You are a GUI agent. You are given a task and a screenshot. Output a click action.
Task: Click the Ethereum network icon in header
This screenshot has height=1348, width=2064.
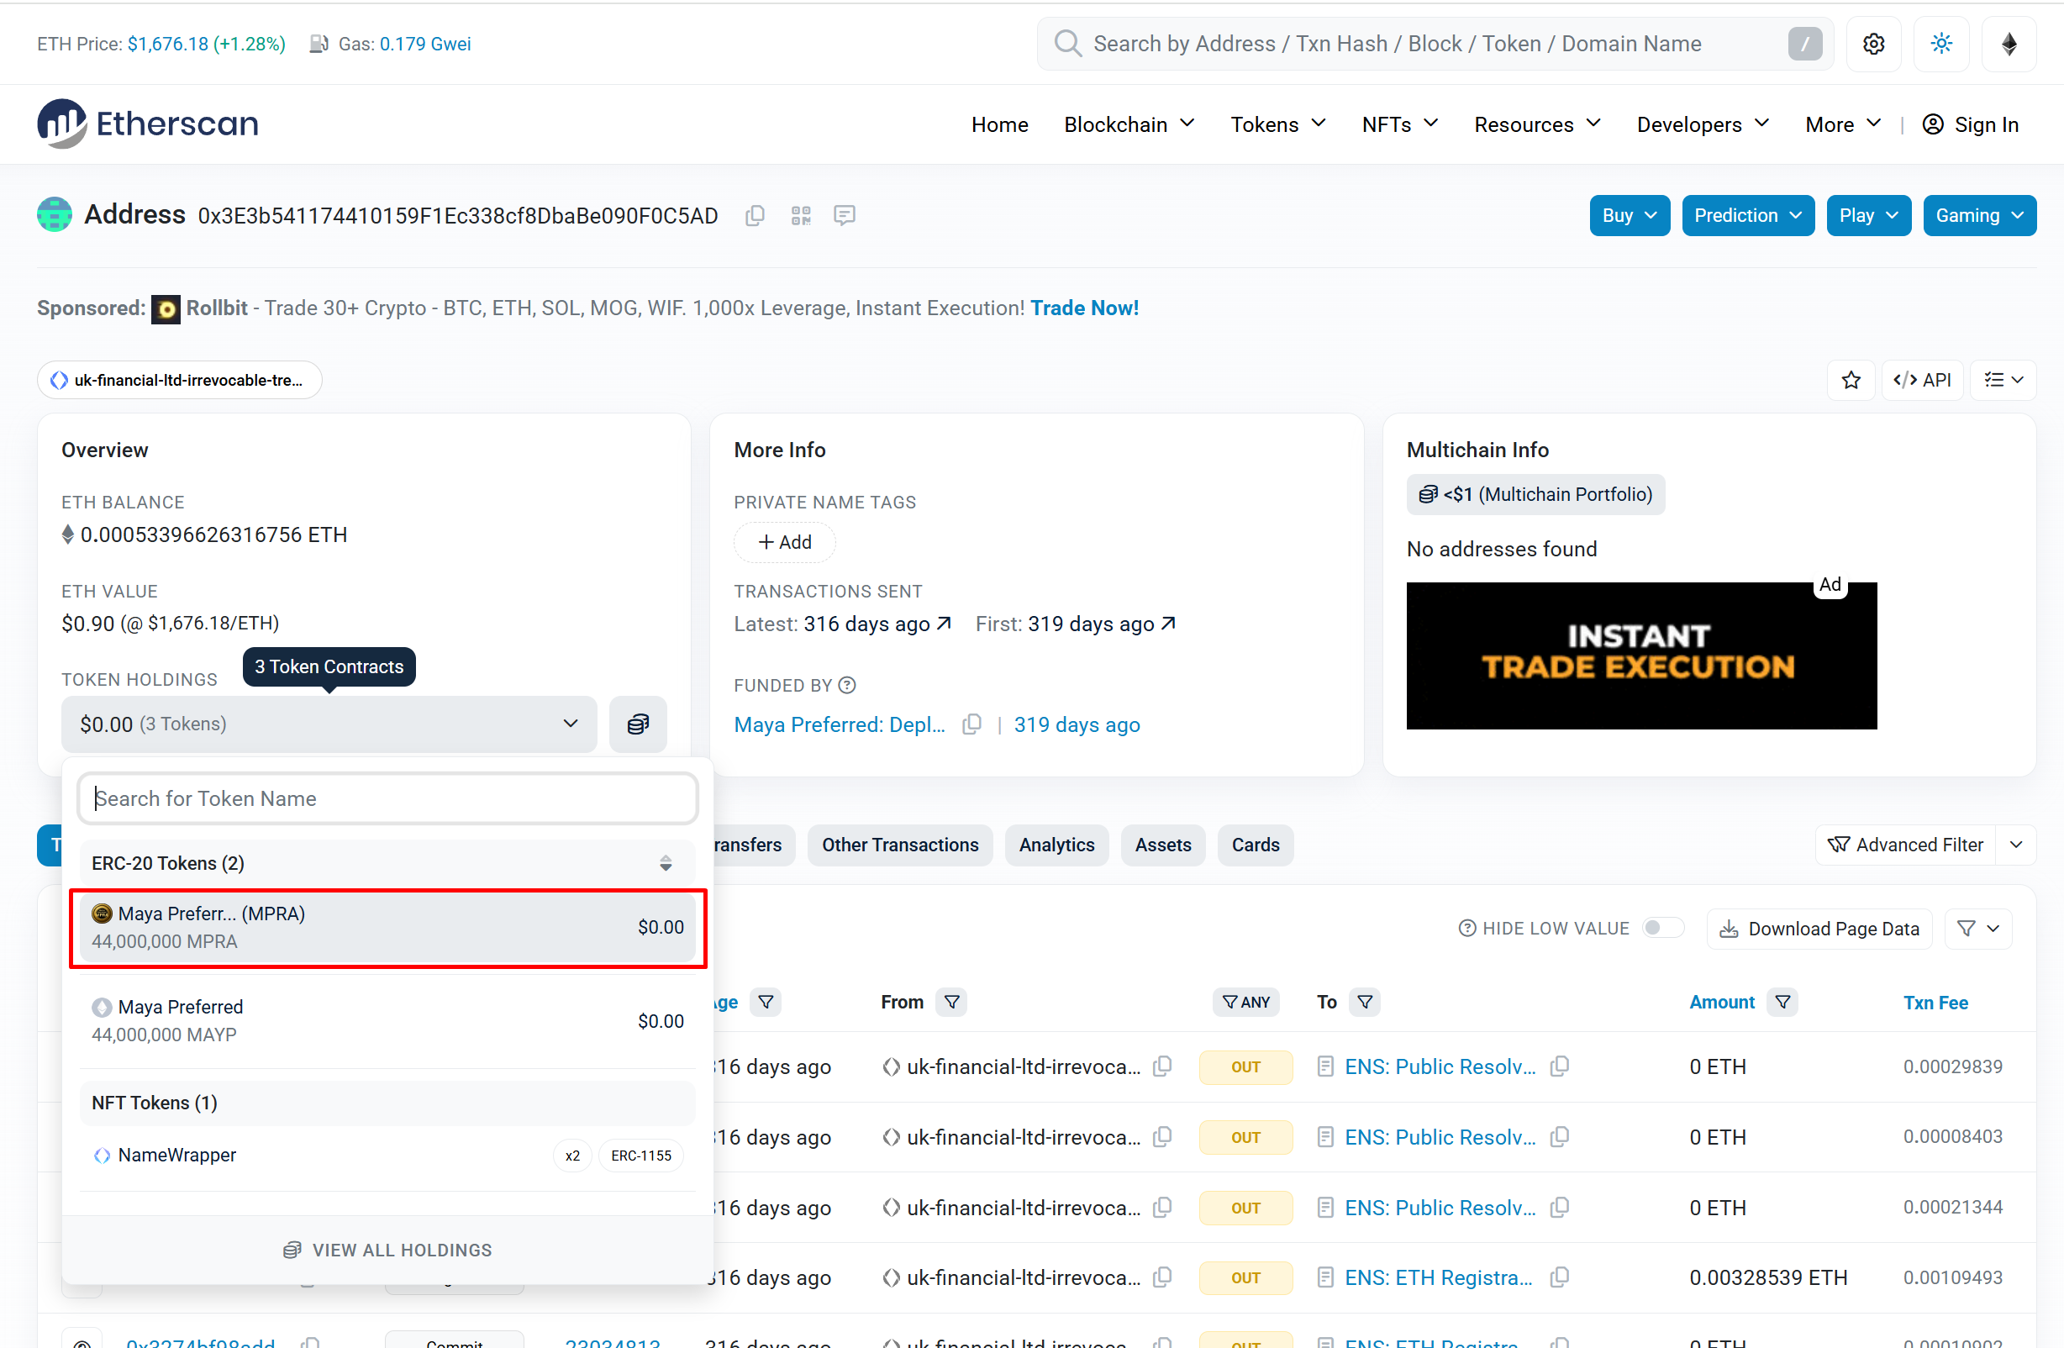[x=2009, y=44]
